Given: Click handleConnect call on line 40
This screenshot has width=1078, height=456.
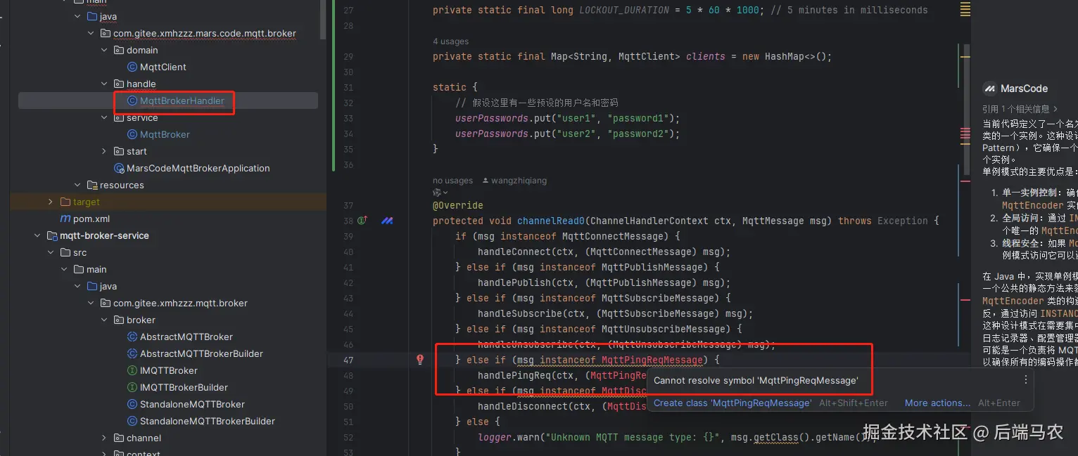Looking at the screenshot, I should pos(514,252).
